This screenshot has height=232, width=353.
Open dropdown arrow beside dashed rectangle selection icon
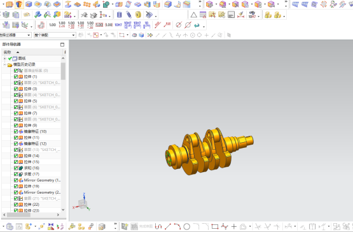pyautogui.click(x=127, y=35)
